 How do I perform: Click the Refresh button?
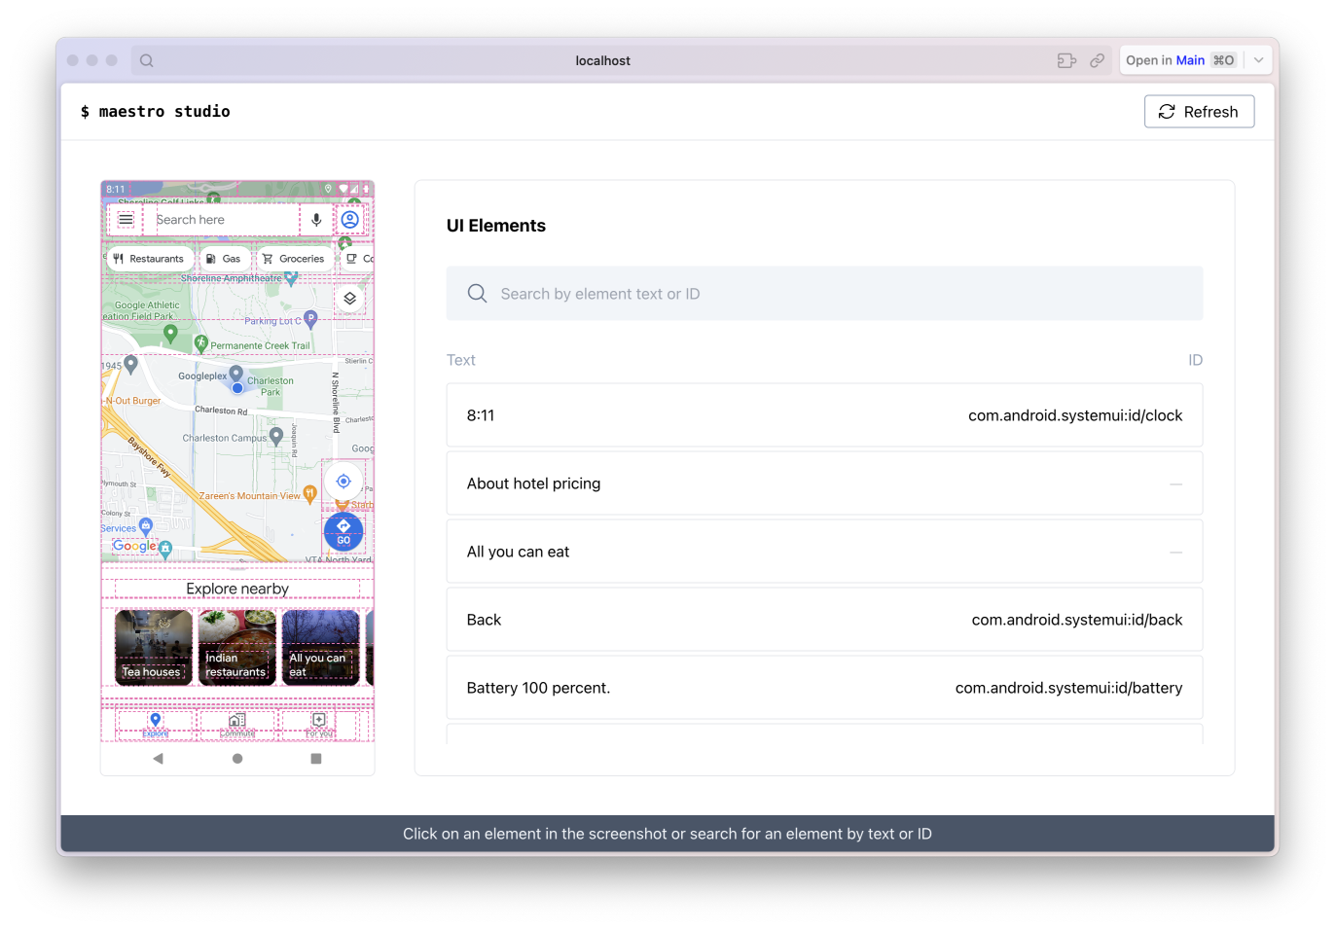point(1199,112)
